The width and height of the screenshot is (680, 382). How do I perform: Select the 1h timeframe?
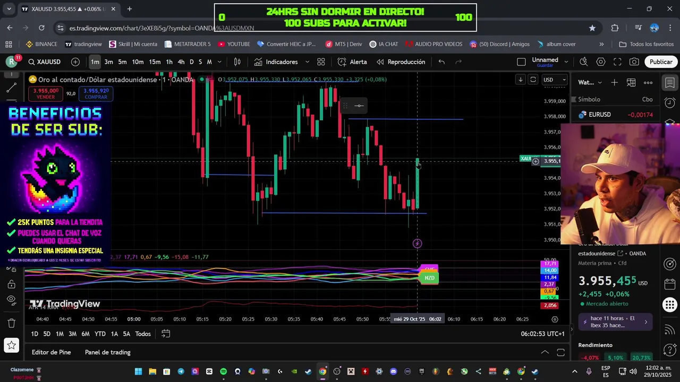(169, 62)
